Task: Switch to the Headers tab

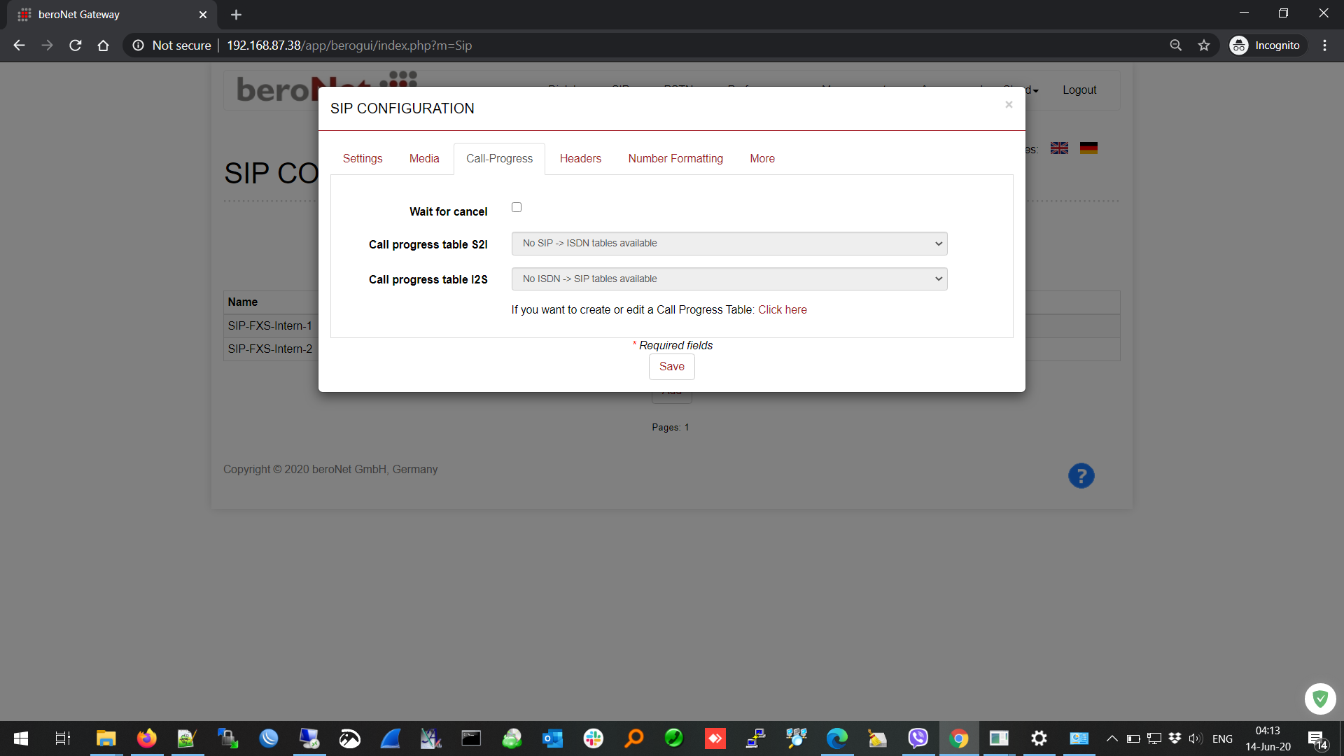Action: (x=580, y=159)
